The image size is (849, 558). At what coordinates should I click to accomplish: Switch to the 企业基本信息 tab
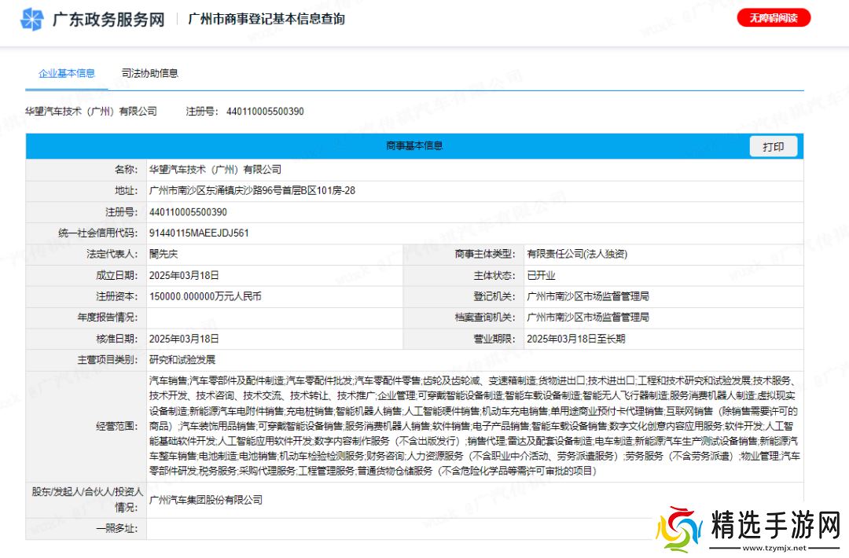(67, 73)
